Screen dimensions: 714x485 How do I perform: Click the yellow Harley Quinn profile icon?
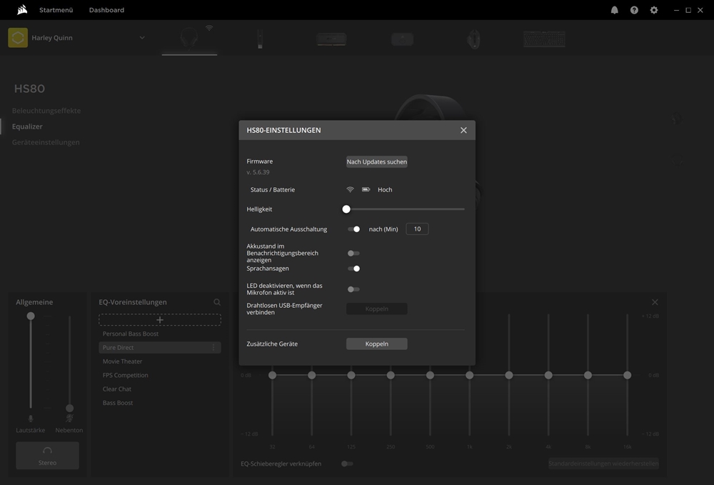pos(18,38)
